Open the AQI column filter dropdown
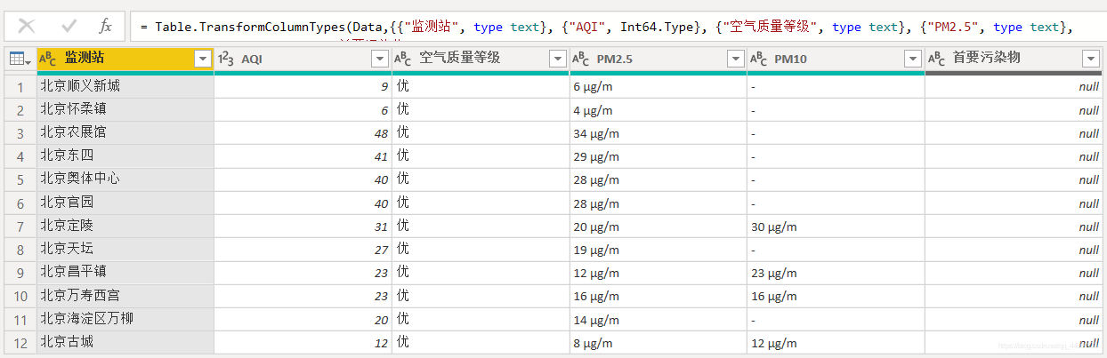1107x358 pixels. coord(380,59)
